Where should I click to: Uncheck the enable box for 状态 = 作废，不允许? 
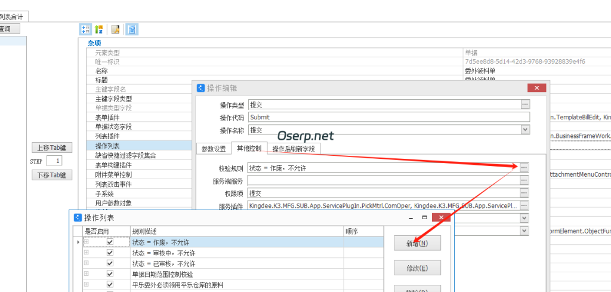click(x=110, y=242)
